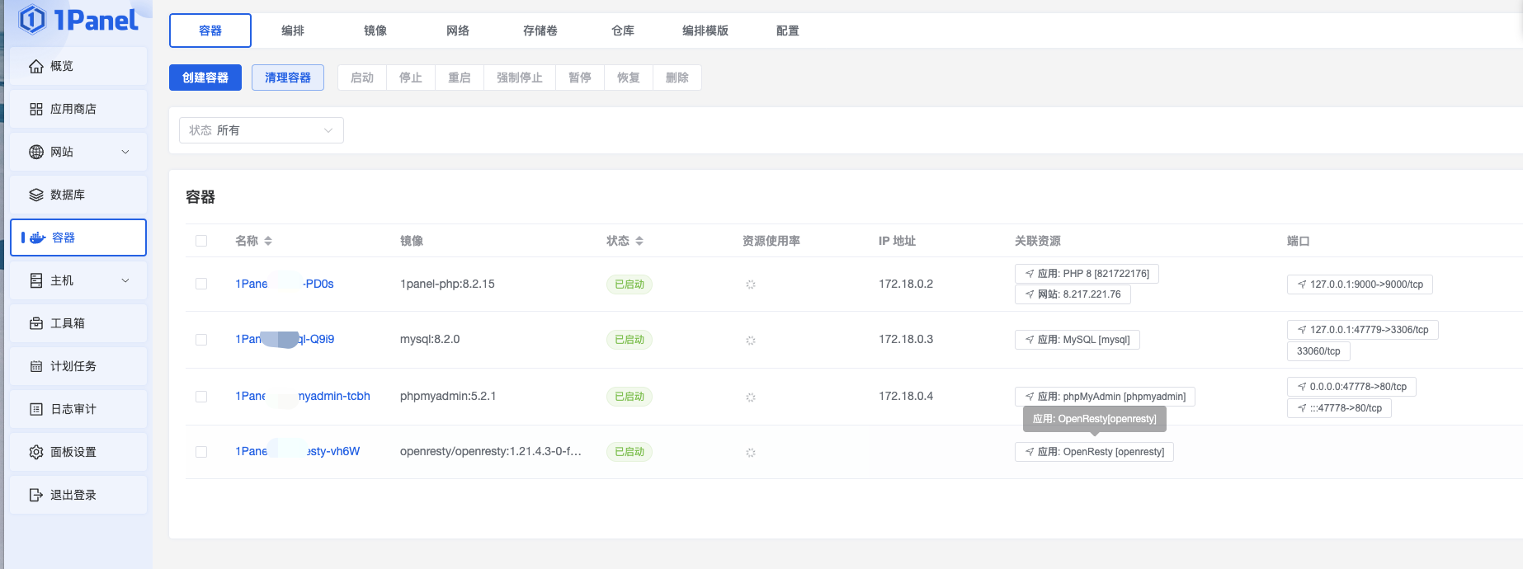Click the 主机 server icon
Image resolution: width=1523 pixels, height=569 pixels.
tap(36, 280)
